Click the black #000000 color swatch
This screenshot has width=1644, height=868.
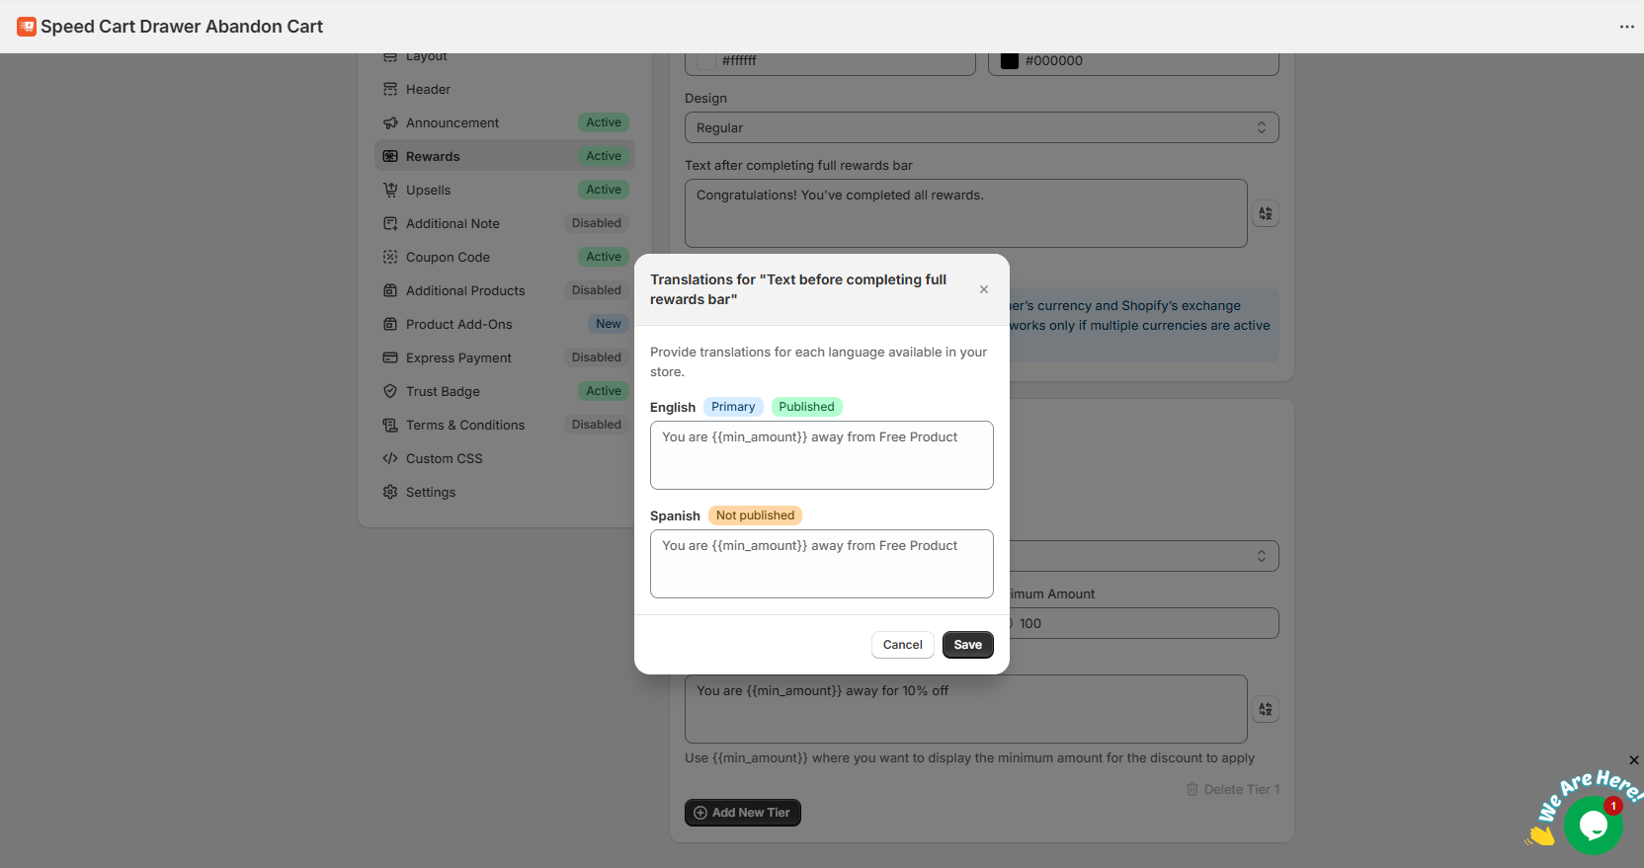click(1010, 60)
